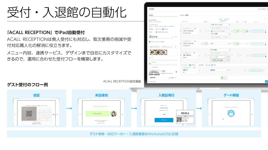Open the なし action dropdown
Screen dimensions: 268x150
point(221,44)
